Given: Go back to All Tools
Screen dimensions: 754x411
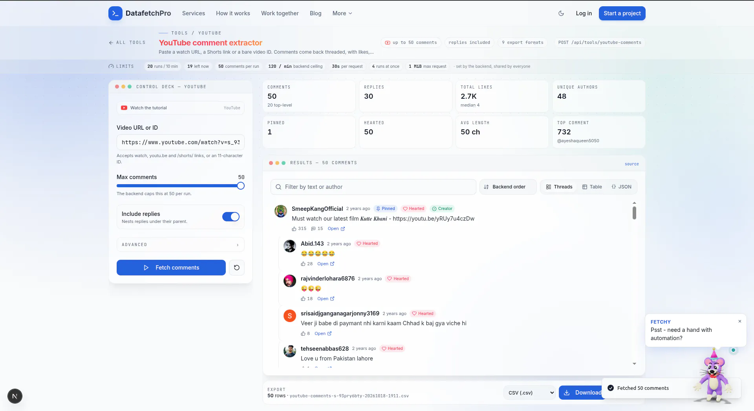Looking at the screenshot, I should coord(127,42).
